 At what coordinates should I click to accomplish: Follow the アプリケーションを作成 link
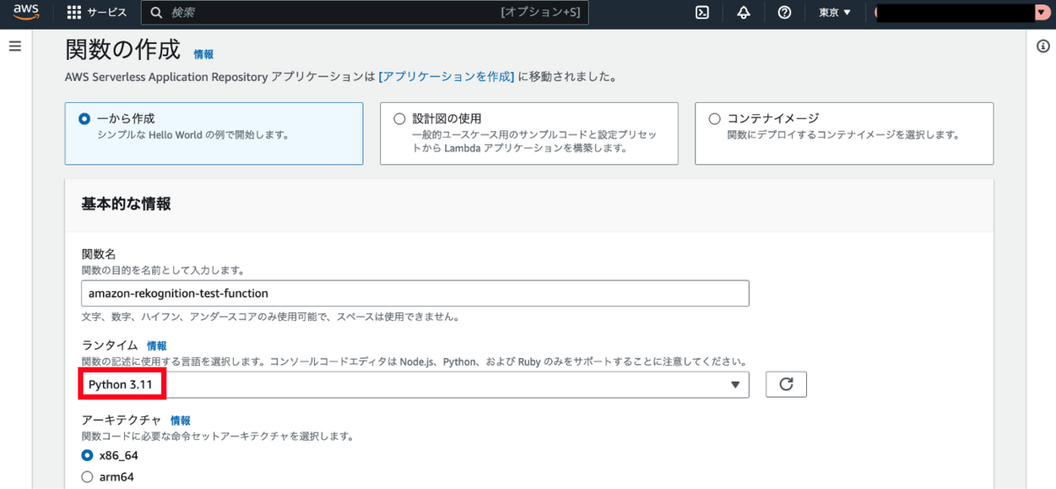click(x=446, y=77)
